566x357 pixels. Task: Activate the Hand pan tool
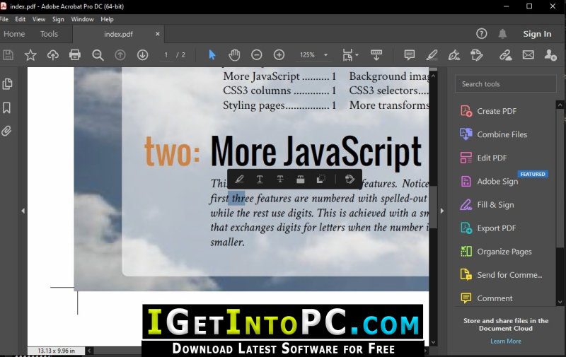tap(234, 55)
